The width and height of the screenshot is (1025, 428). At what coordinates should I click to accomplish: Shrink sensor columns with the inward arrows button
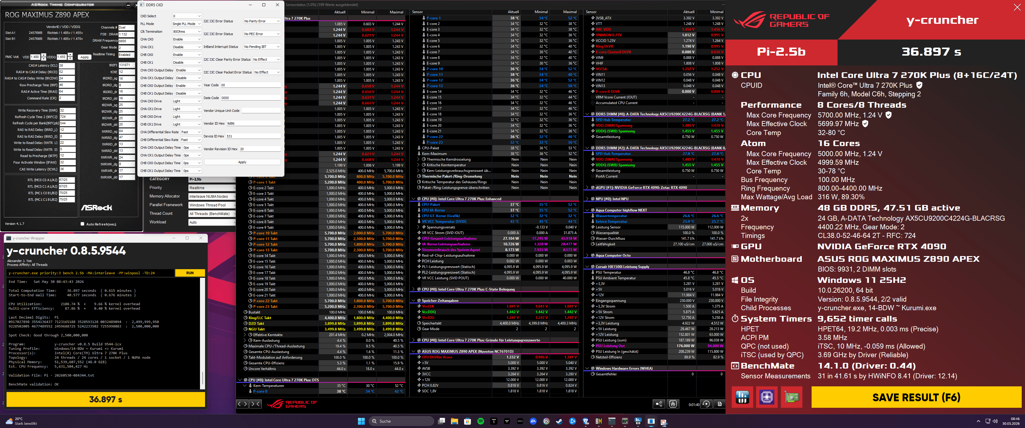(x=255, y=404)
